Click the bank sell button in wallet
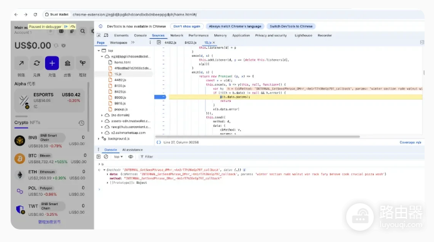The height and width of the screenshot is (242, 434). 67,63
